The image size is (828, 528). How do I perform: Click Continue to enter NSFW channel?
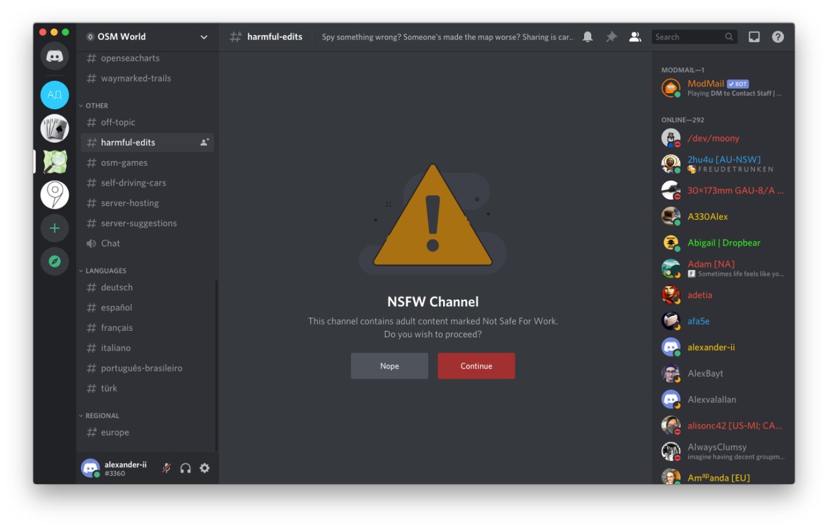click(476, 366)
